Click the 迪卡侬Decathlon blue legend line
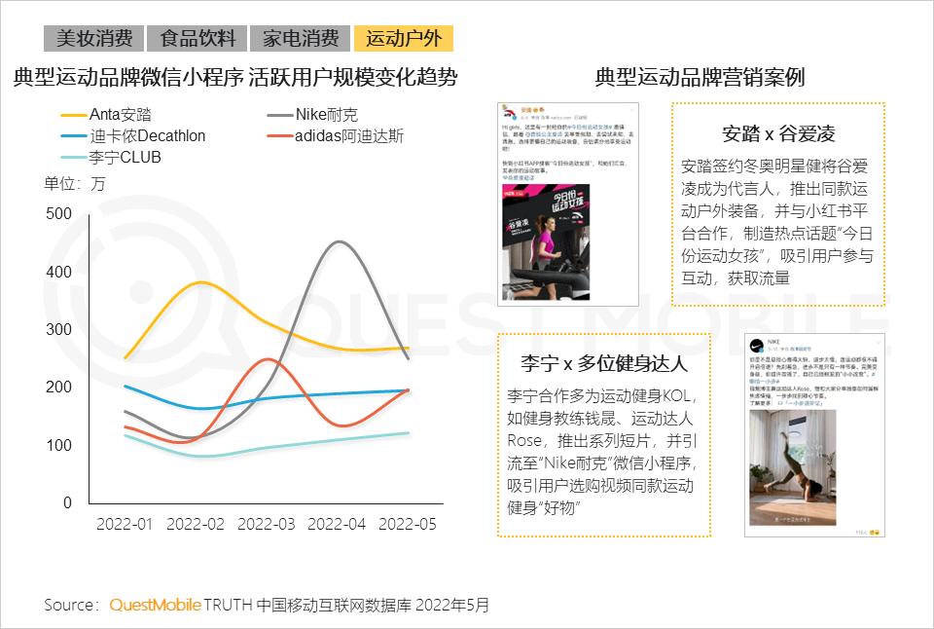 pyautogui.click(x=74, y=136)
